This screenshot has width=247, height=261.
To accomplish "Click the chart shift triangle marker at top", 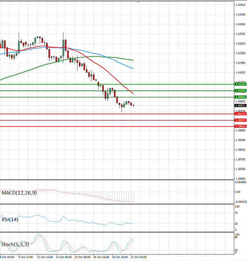I will click(138, 2).
